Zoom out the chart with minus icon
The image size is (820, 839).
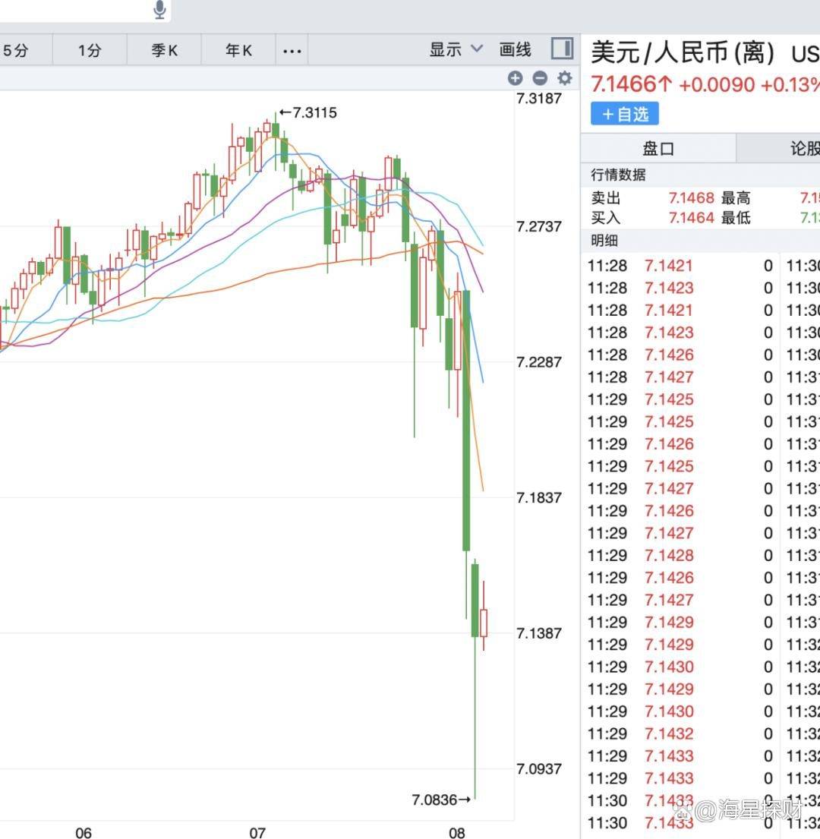pyautogui.click(x=540, y=77)
